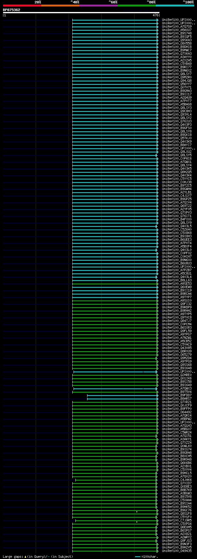Screen dimensions: 197x559
Task: Open hit UniRef100_A5AXU7
Action: tap(177, 30)
